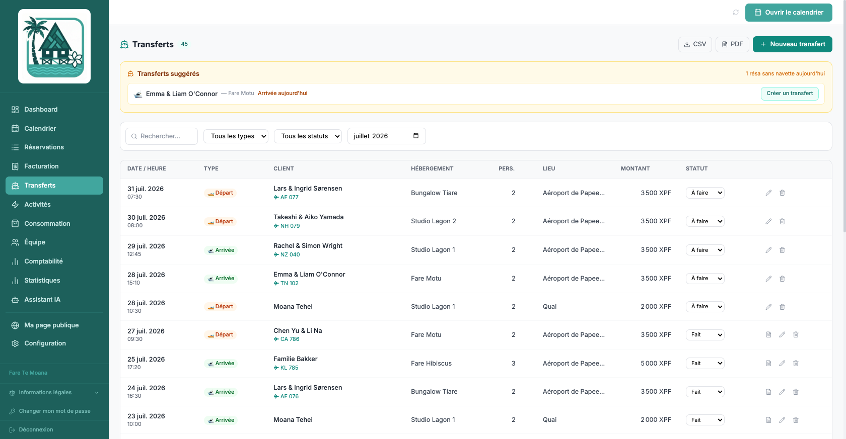
Task: Edit the Lars & Ingrid Sørensen 31 juil. transfer
Action: pyautogui.click(x=768, y=193)
